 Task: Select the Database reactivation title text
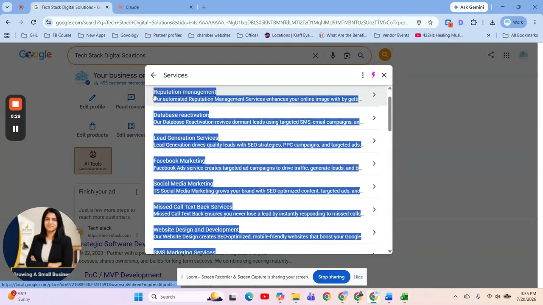(181, 115)
